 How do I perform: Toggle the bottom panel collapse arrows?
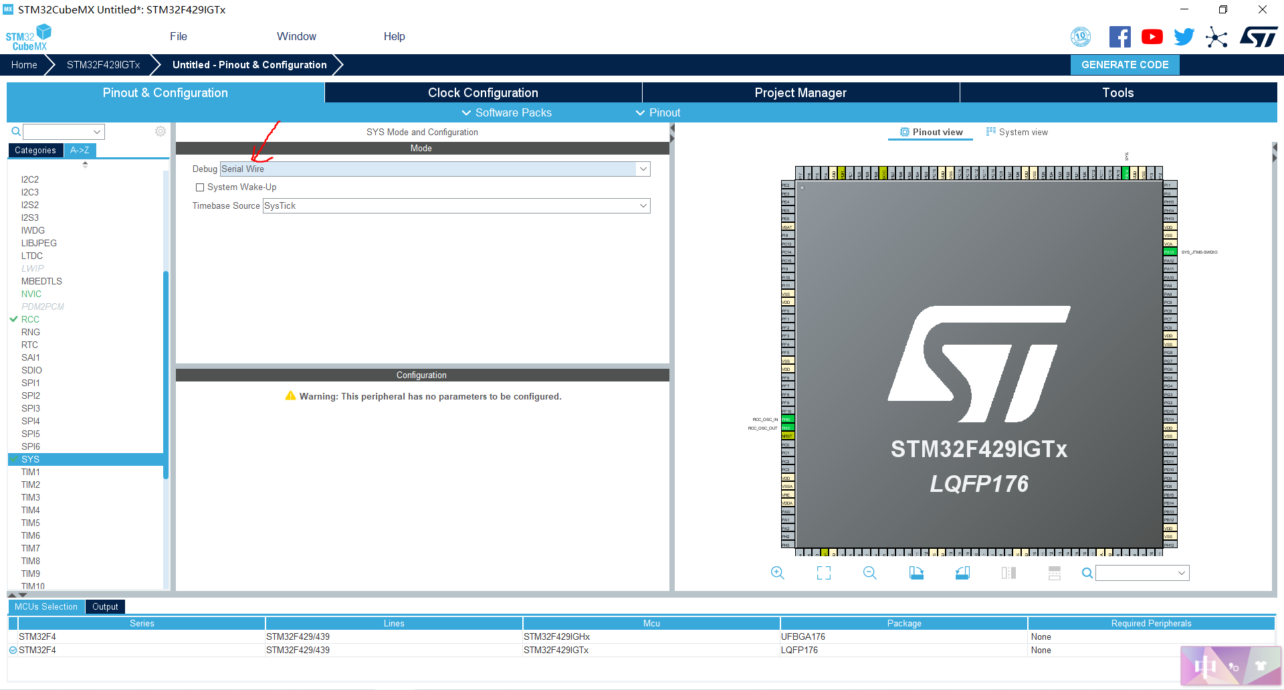coord(17,594)
